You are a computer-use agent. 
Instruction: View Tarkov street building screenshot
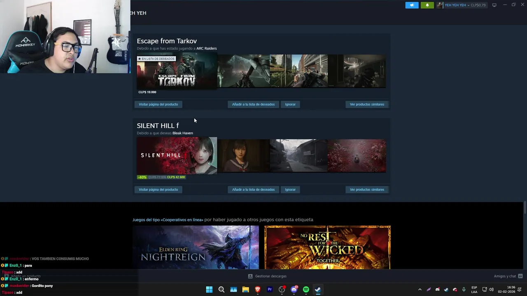[x=298, y=71]
